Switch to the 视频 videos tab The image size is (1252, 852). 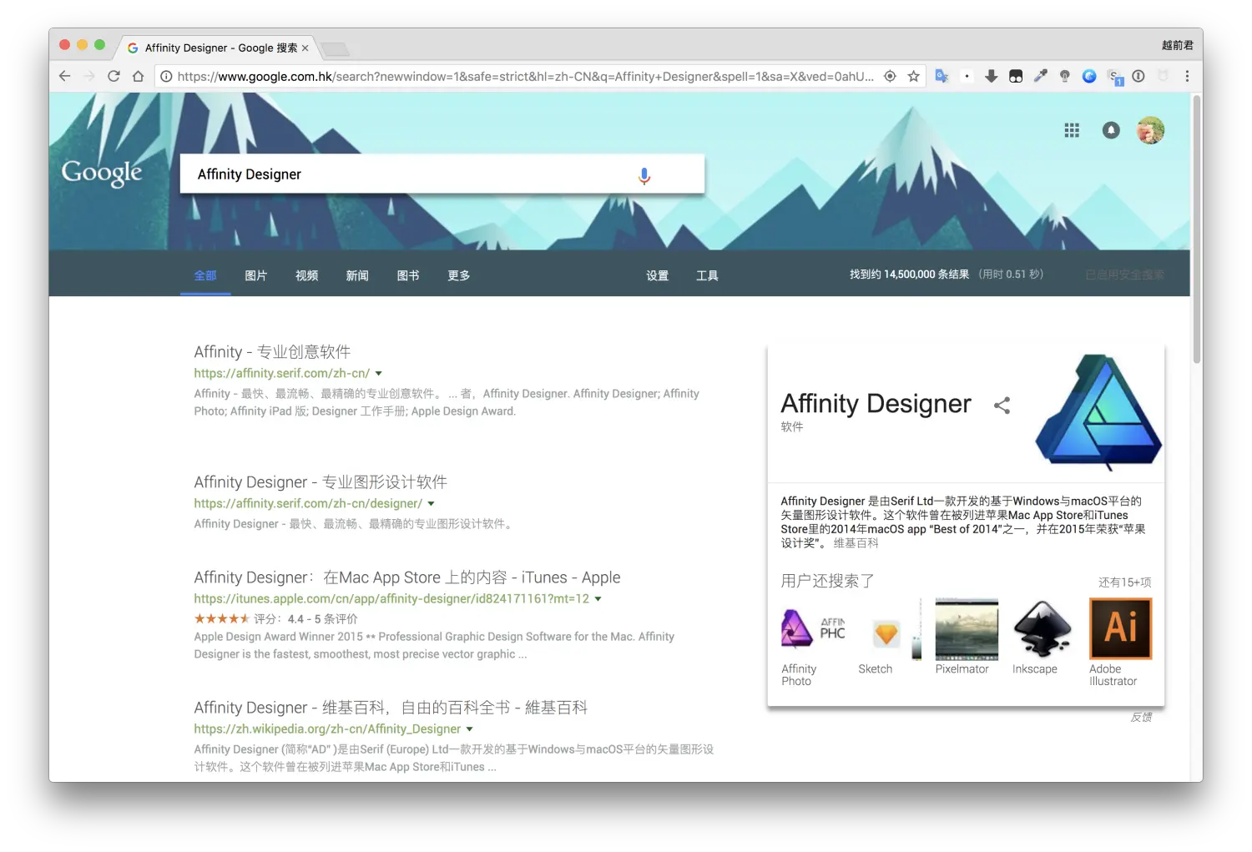[x=307, y=275]
